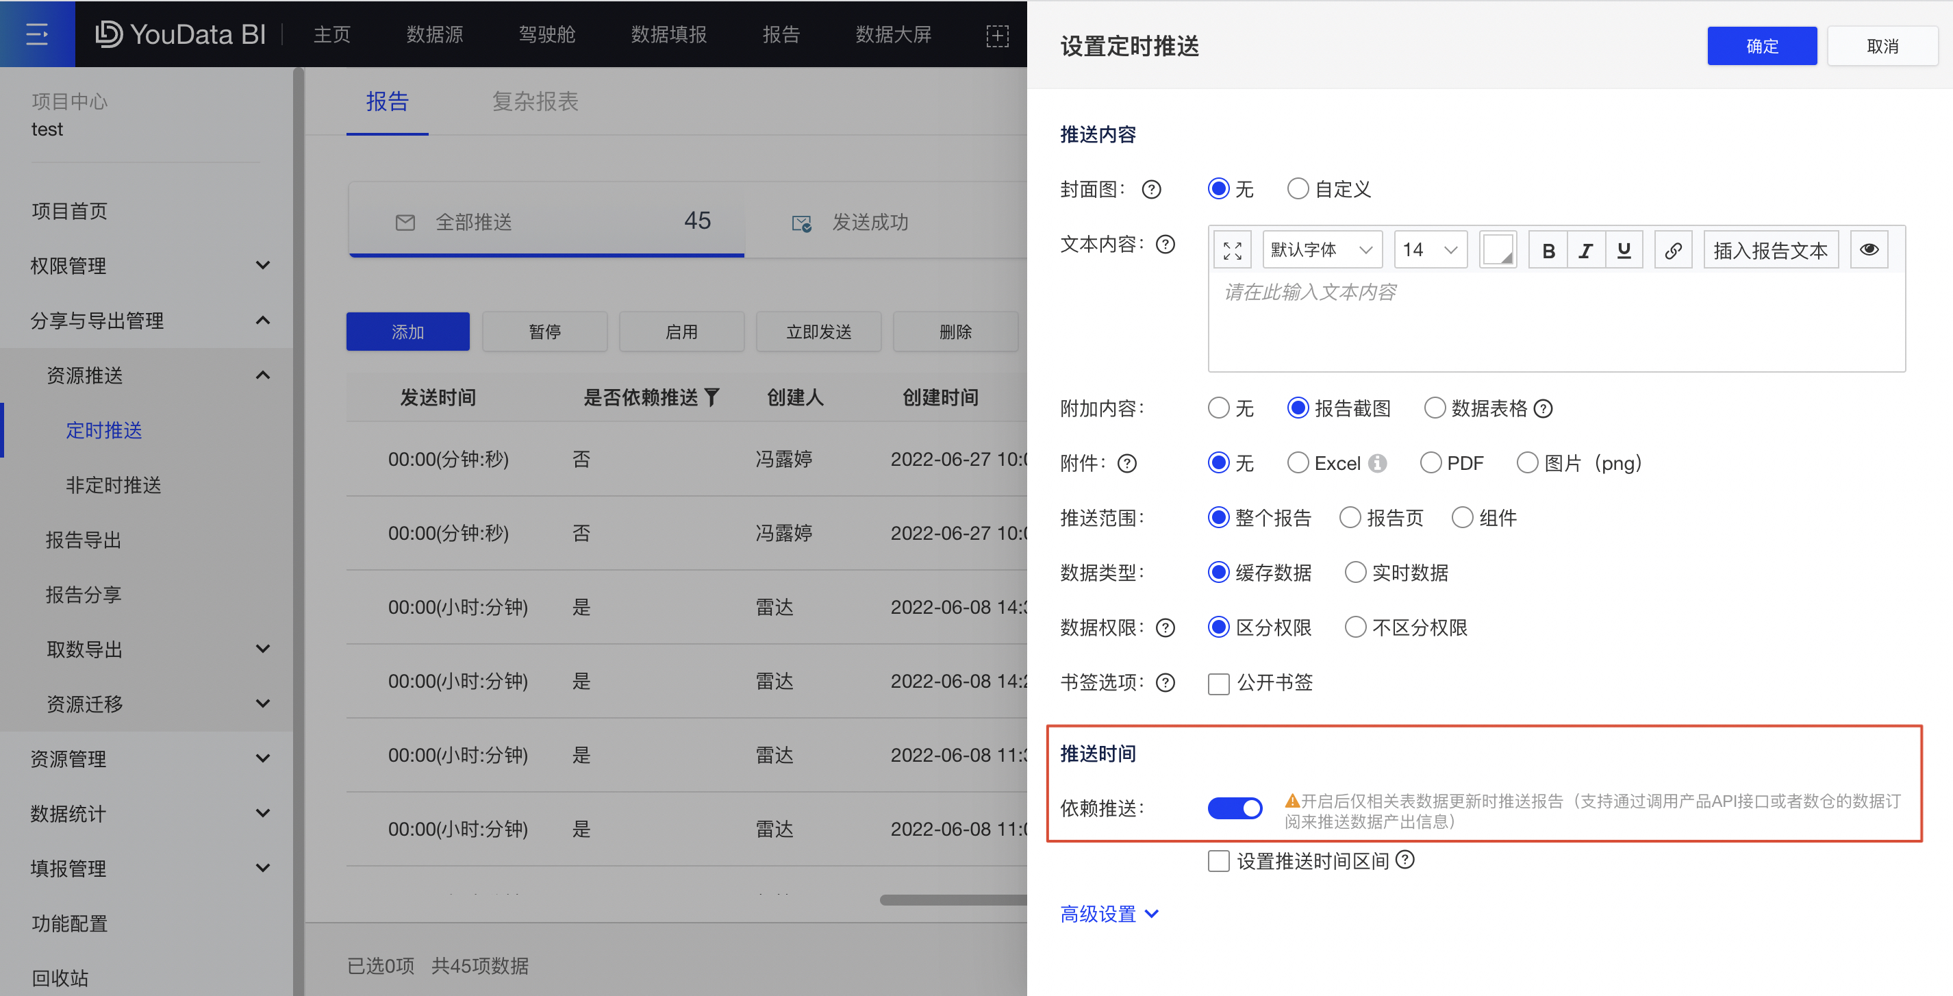
Task: Insert a hyperlink in the text editor
Action: pyautogui.click(x=1673, y=249)
